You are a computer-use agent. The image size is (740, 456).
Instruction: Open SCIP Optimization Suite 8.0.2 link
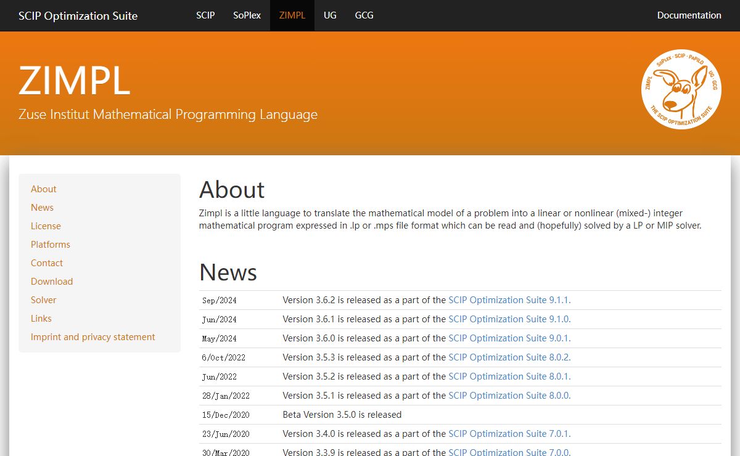coord(509,357)
